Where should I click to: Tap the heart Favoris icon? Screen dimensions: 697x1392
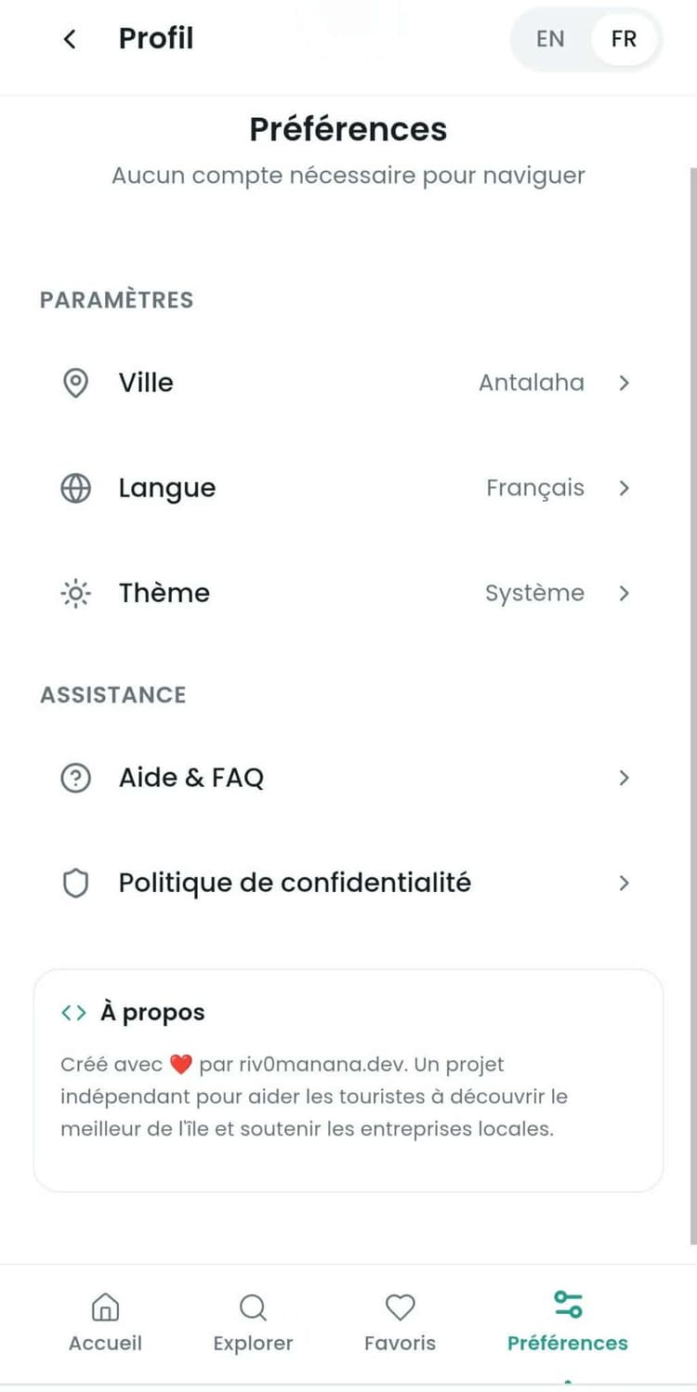click(400, 1308)
